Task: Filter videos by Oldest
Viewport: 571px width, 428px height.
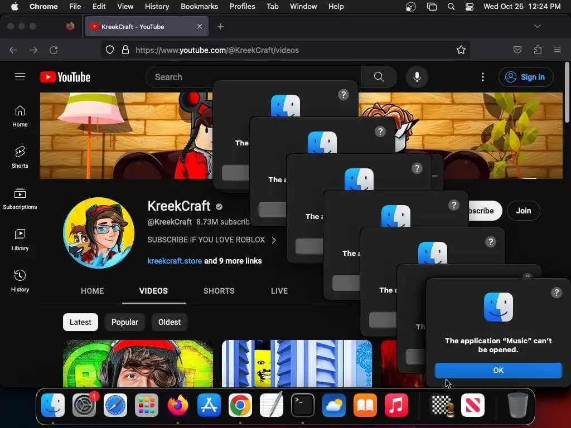Action: coord(170,322)
